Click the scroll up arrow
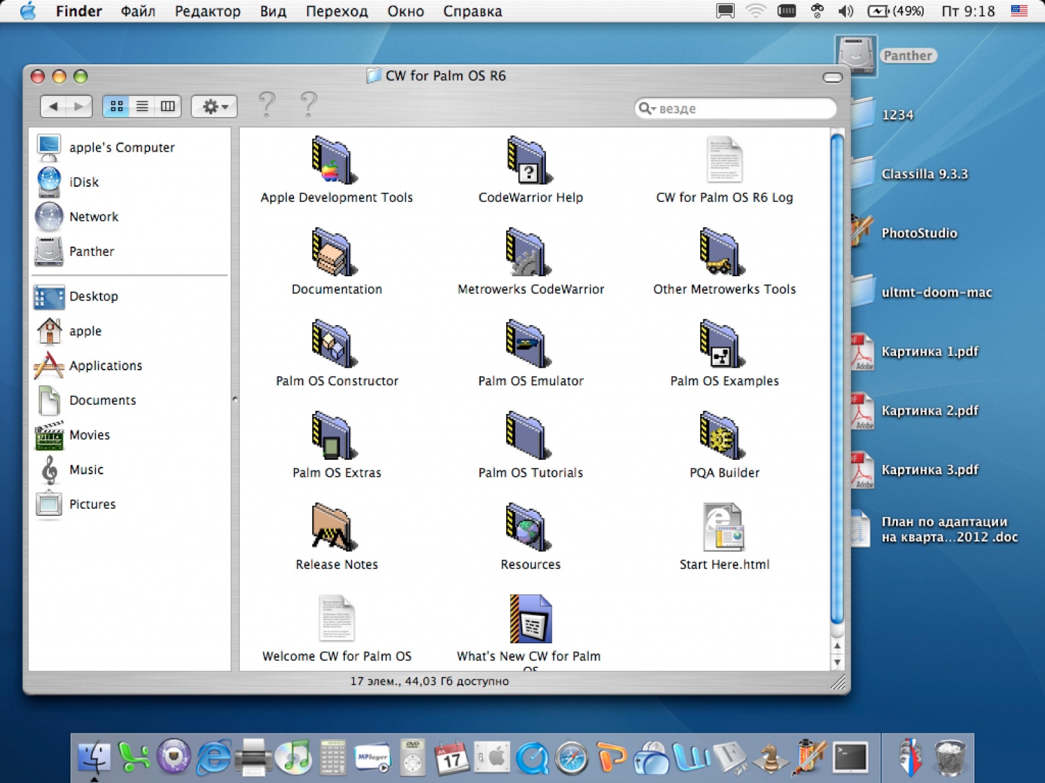 (837, 647)
